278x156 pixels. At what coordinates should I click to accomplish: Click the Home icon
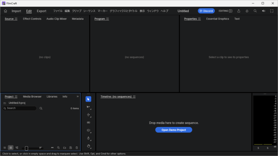[5, 11]
